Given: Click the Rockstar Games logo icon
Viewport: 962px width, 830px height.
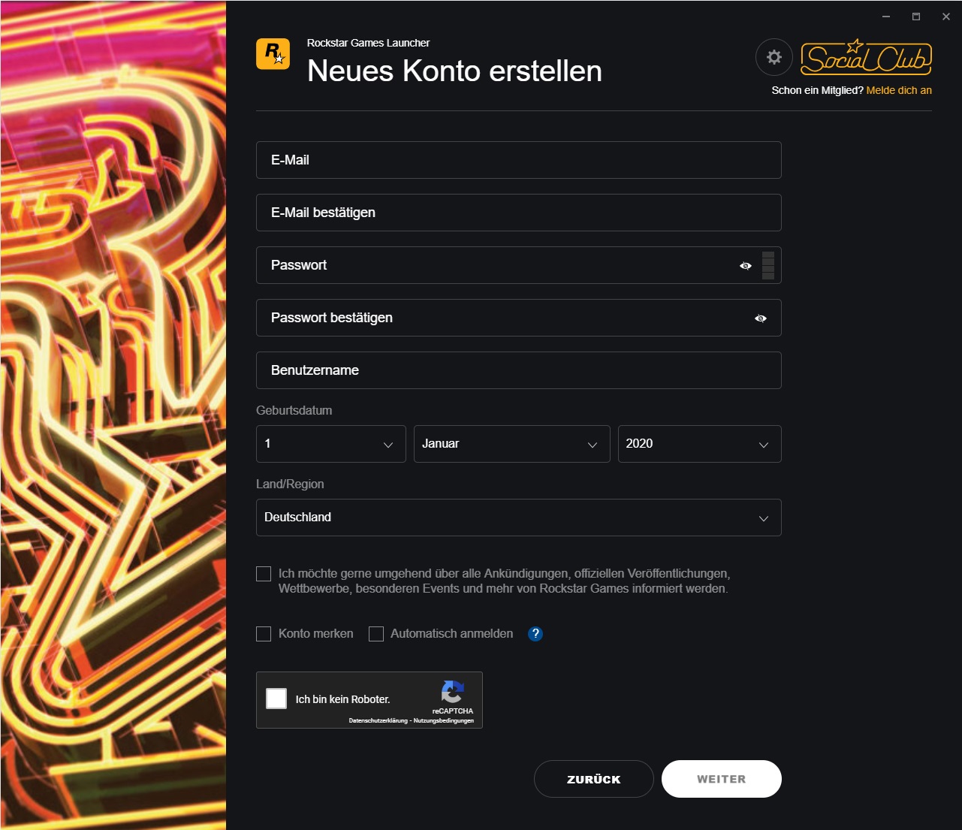Looking at the screenshot, I should [273, 55].
